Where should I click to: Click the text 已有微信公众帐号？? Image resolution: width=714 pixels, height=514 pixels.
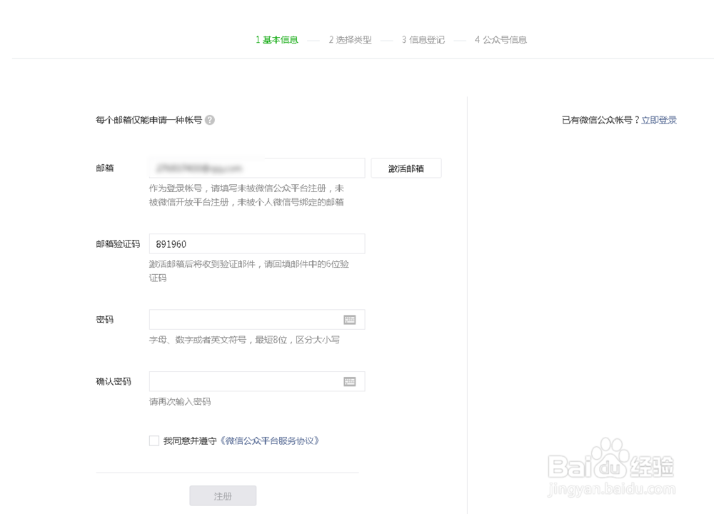601,120
